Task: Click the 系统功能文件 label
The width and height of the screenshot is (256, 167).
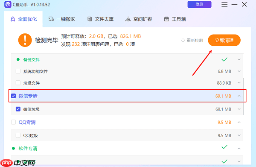Action: (35, 71)
